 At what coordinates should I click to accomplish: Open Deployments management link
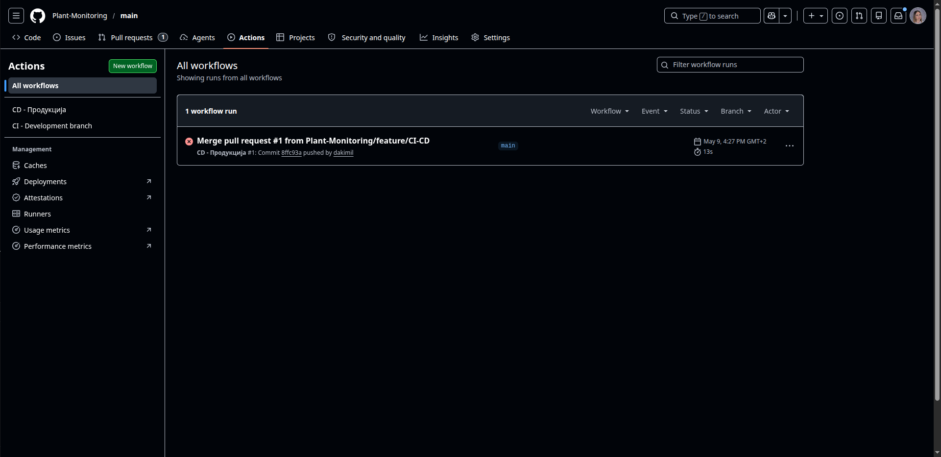[82, 182]
